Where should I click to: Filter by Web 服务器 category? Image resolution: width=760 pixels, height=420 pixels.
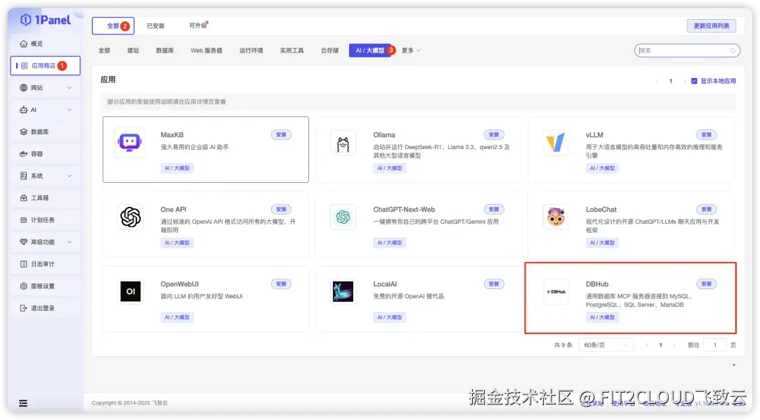[206, 51]
